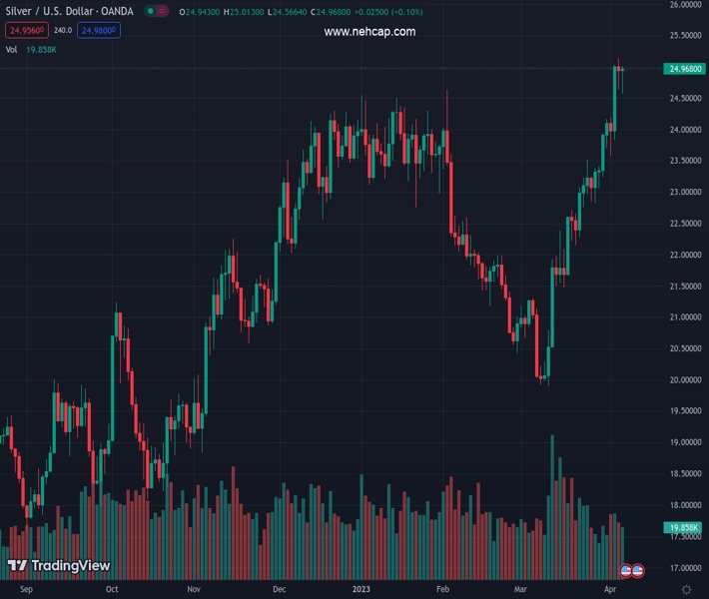Click the red sell price 24.9560 box

pyautogui.click(x=24, y=31)
